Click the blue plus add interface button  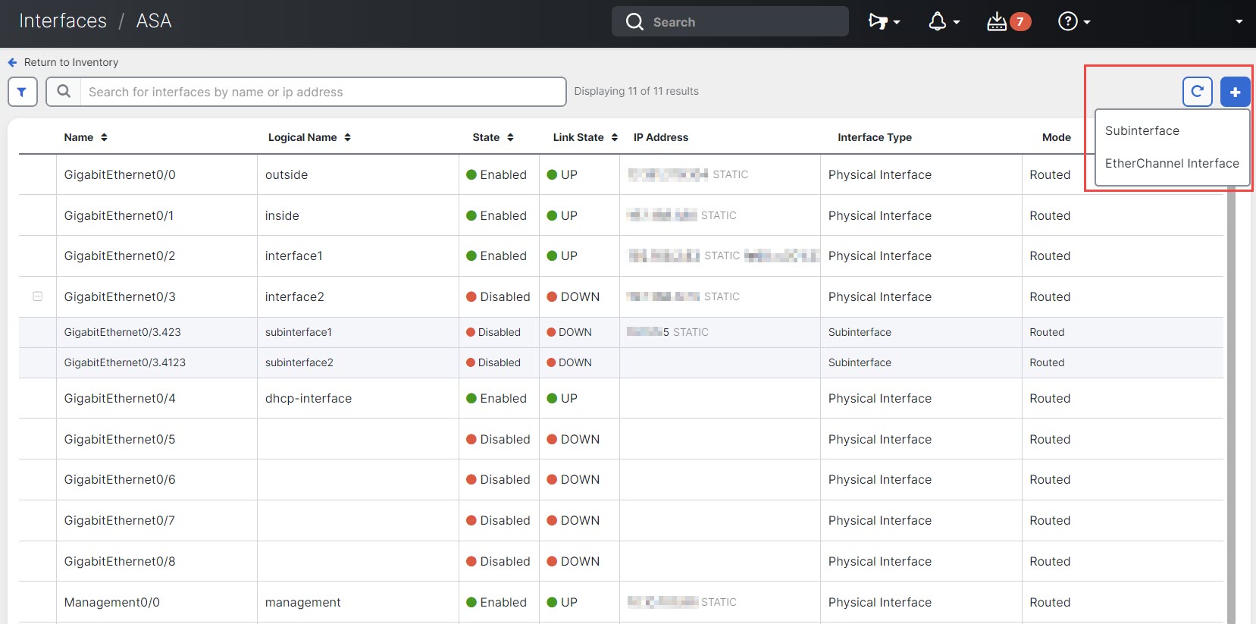coord(1235,92)
